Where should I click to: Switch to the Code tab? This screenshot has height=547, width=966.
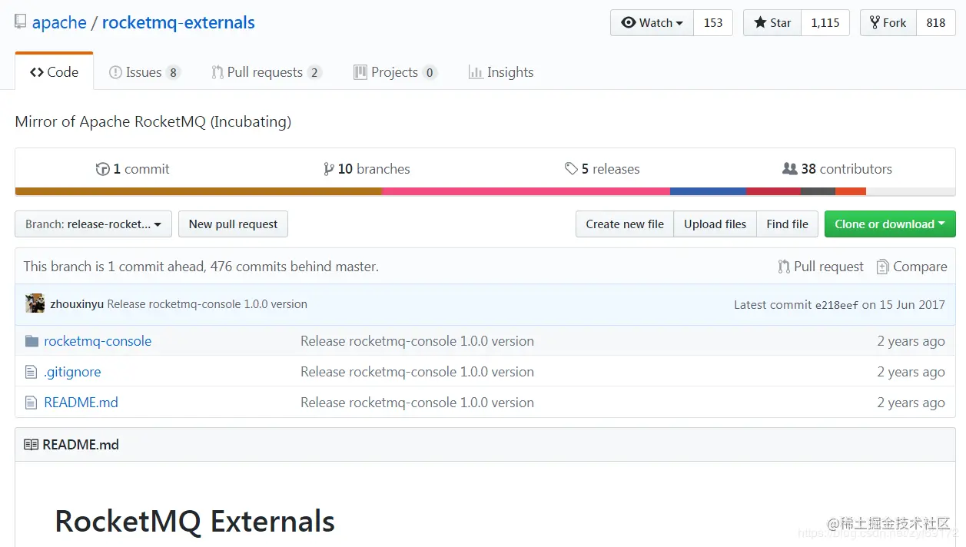point(54,72)
